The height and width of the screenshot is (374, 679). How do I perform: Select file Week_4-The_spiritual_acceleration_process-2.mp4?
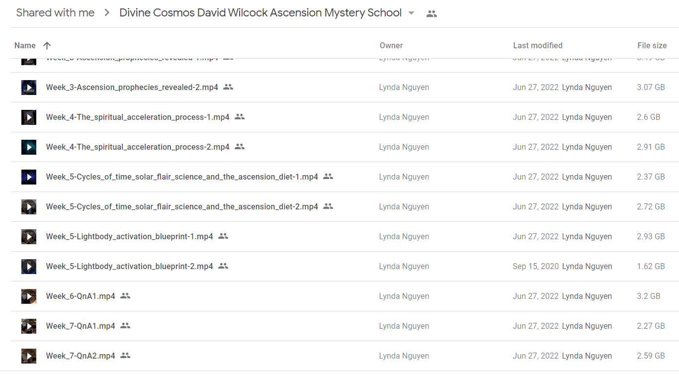138,147
